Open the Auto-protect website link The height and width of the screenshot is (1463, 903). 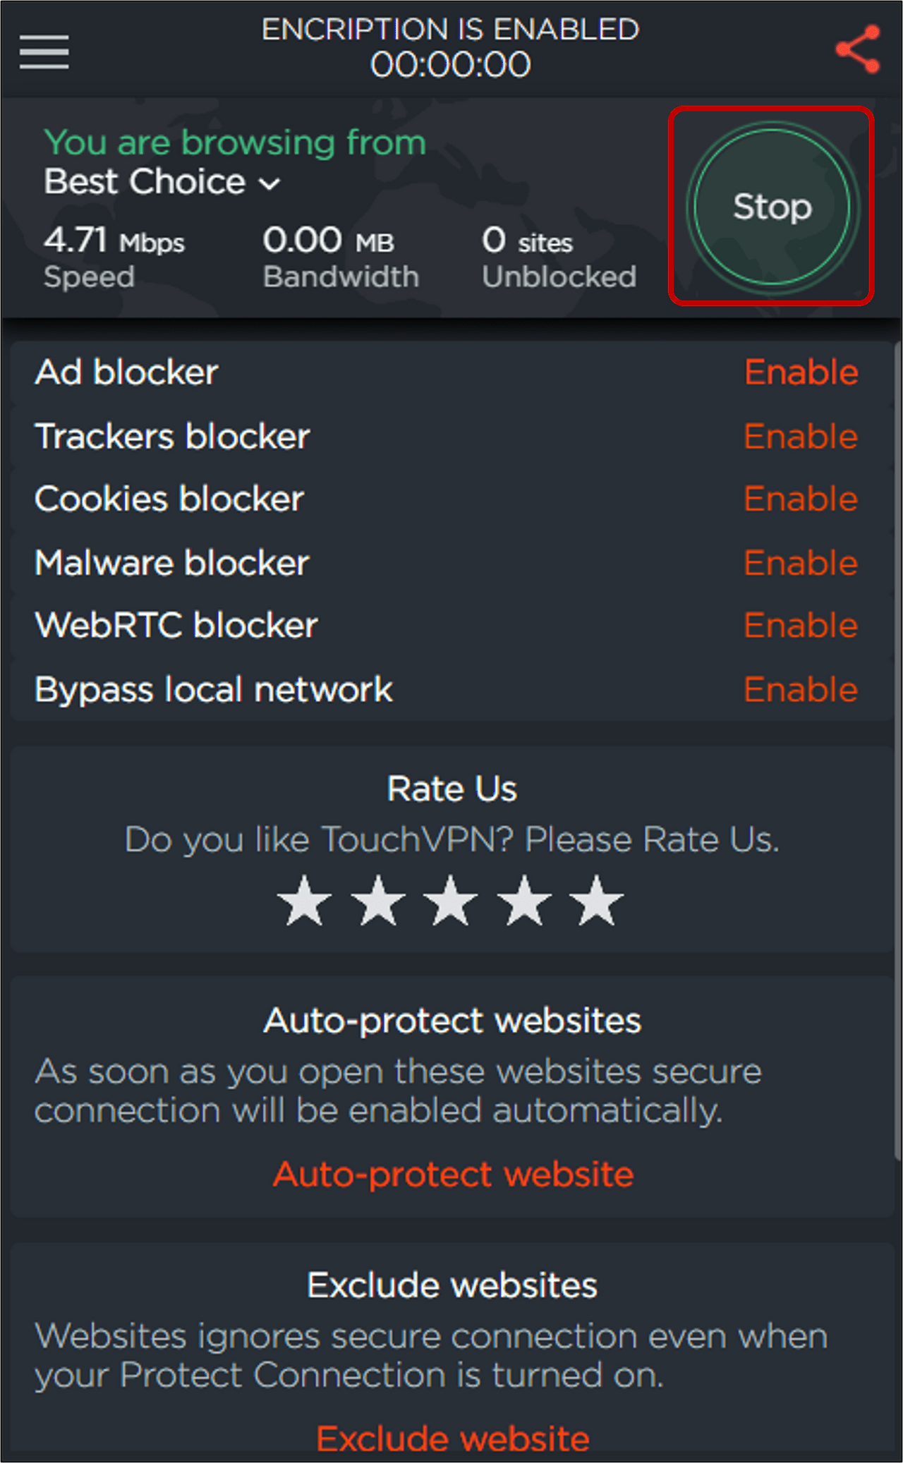pos(454,1174)
